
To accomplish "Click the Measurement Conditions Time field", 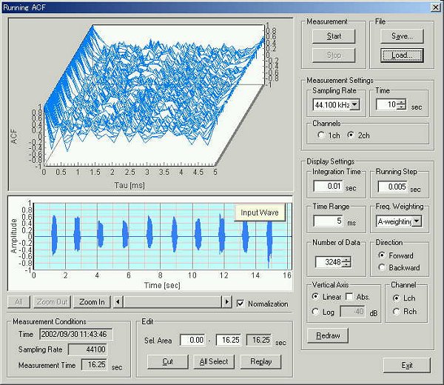I will click(76, 335).
